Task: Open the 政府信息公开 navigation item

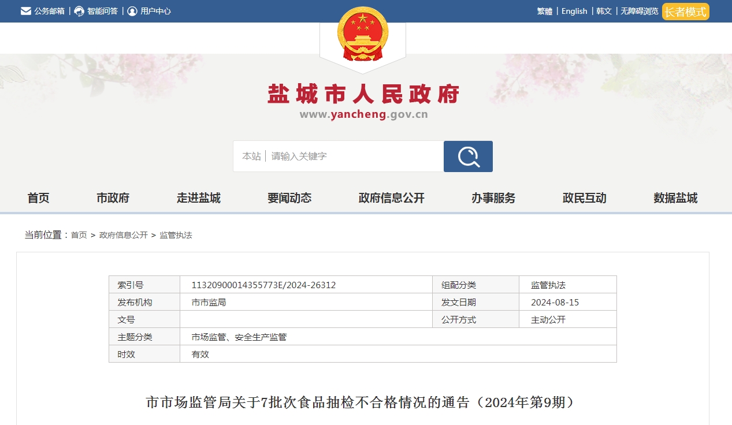Action: pos(392,198)
